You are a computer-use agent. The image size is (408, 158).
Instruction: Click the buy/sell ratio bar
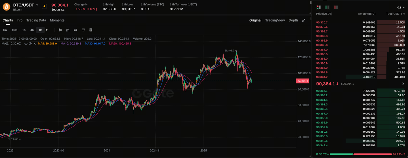[x=361, y=154]
